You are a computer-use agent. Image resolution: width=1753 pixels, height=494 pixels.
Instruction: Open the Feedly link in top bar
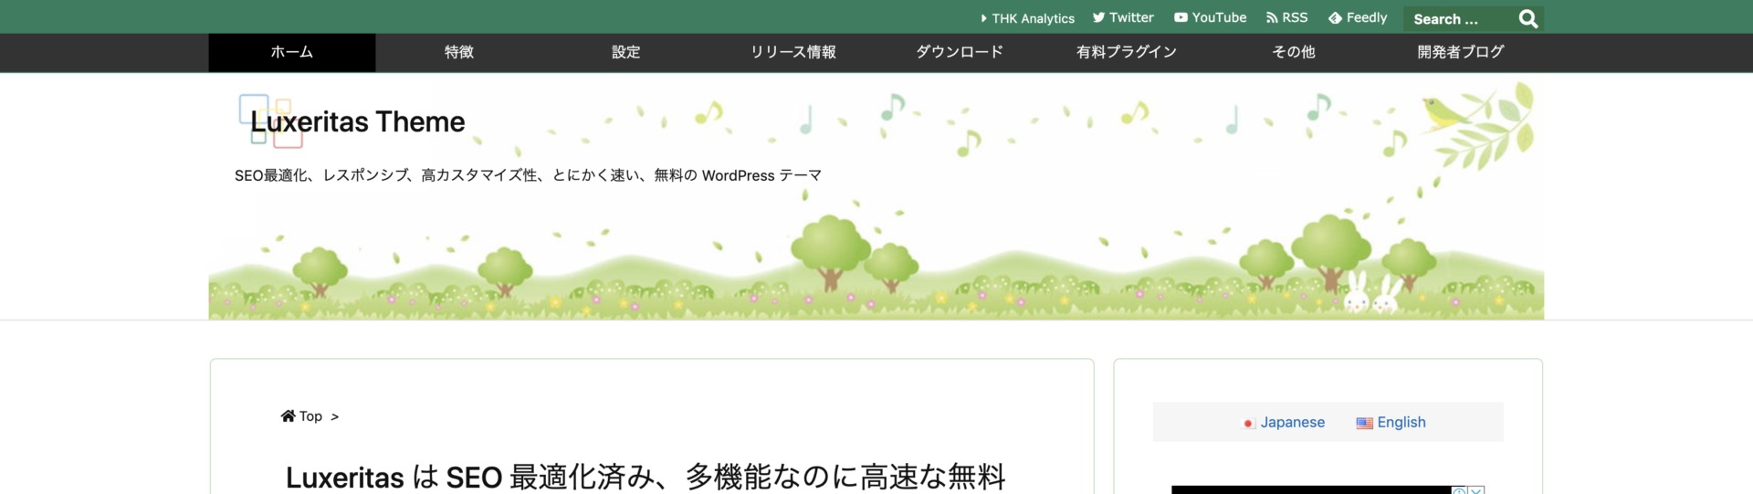1358,17
